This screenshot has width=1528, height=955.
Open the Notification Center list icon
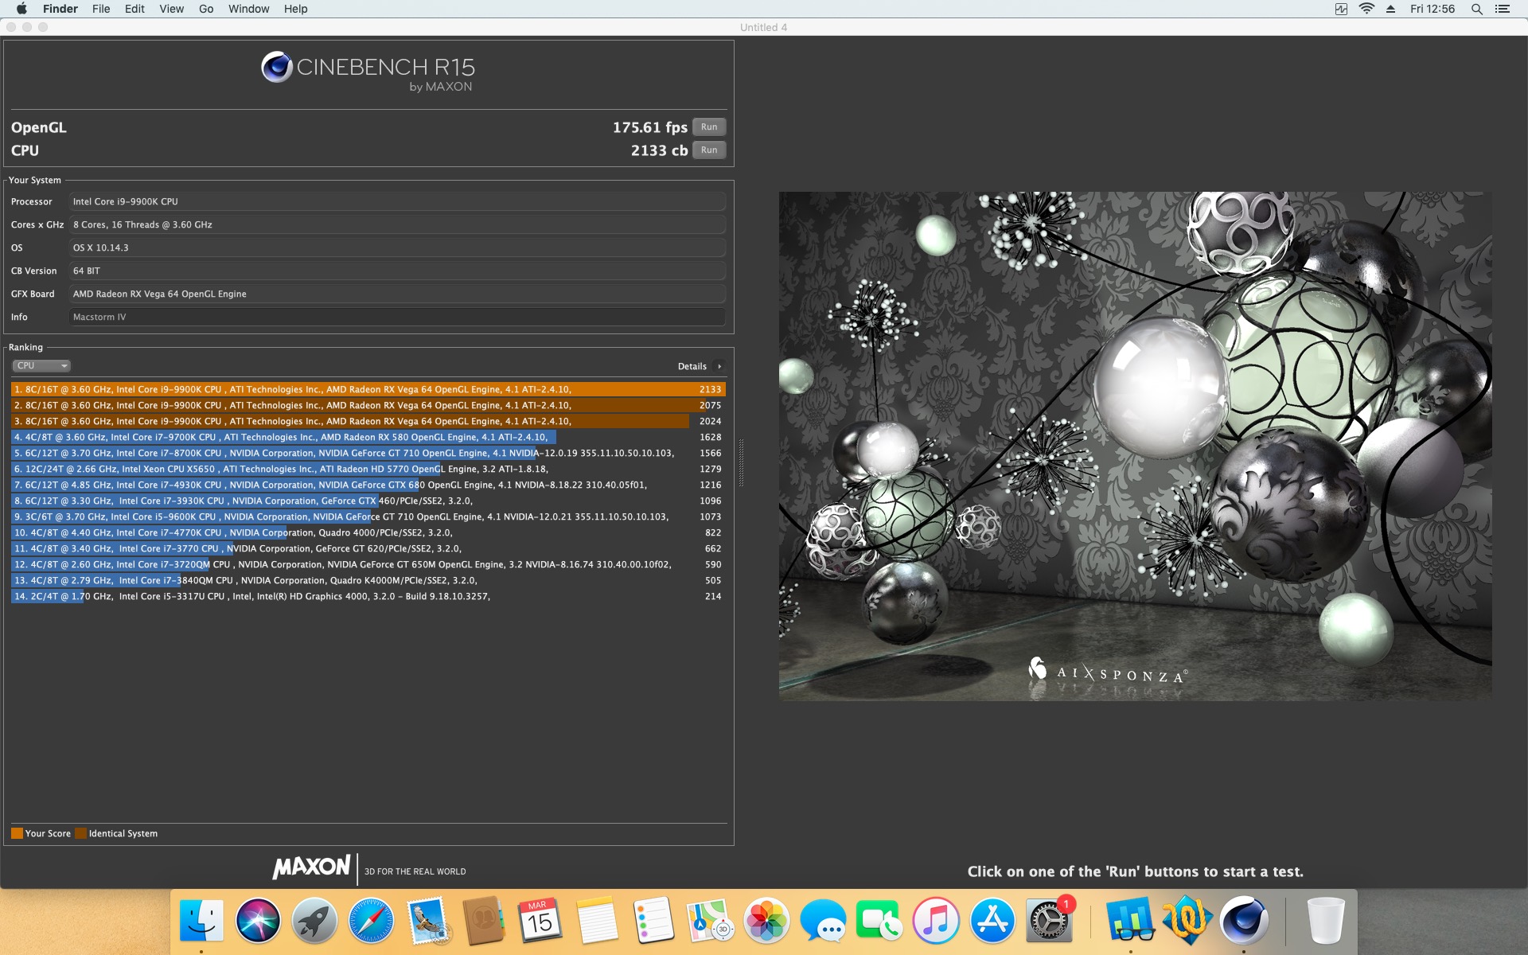1503,9
